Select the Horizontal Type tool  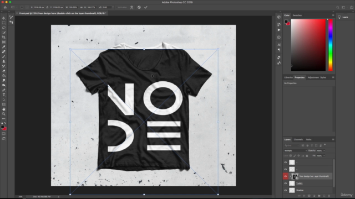(4, 95)
